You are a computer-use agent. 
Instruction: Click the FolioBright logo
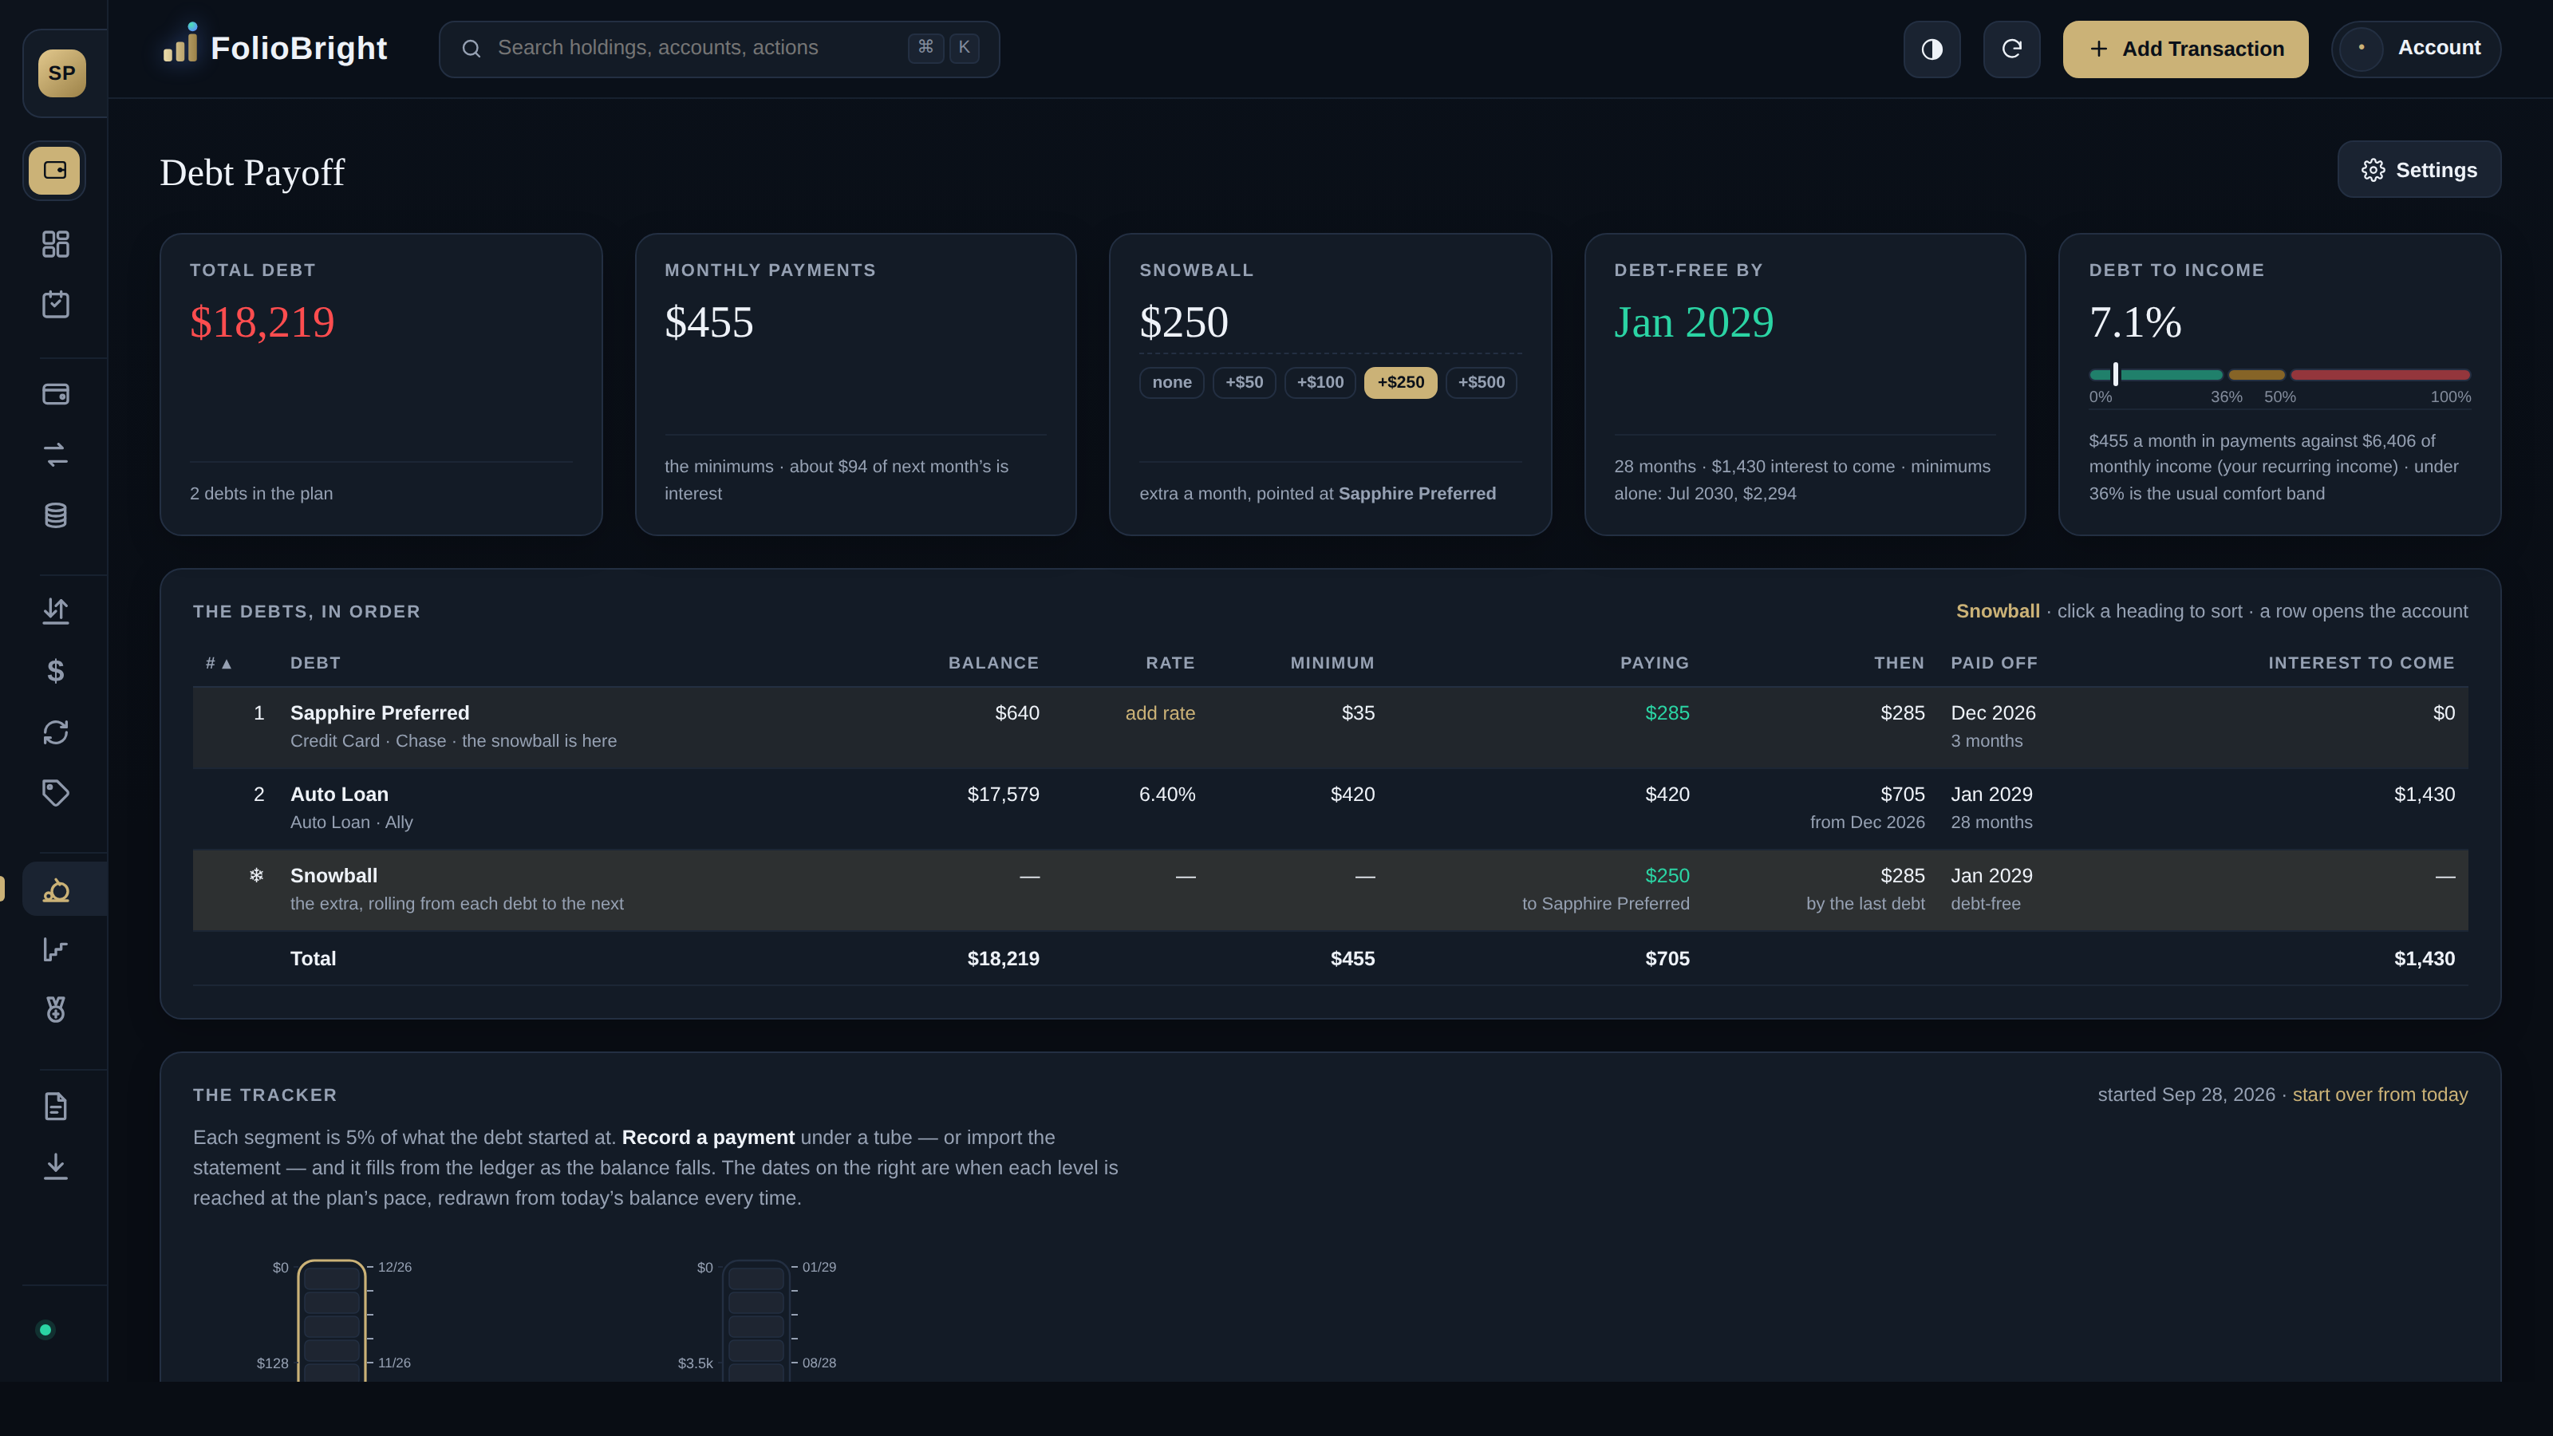[x=274, y=46]
